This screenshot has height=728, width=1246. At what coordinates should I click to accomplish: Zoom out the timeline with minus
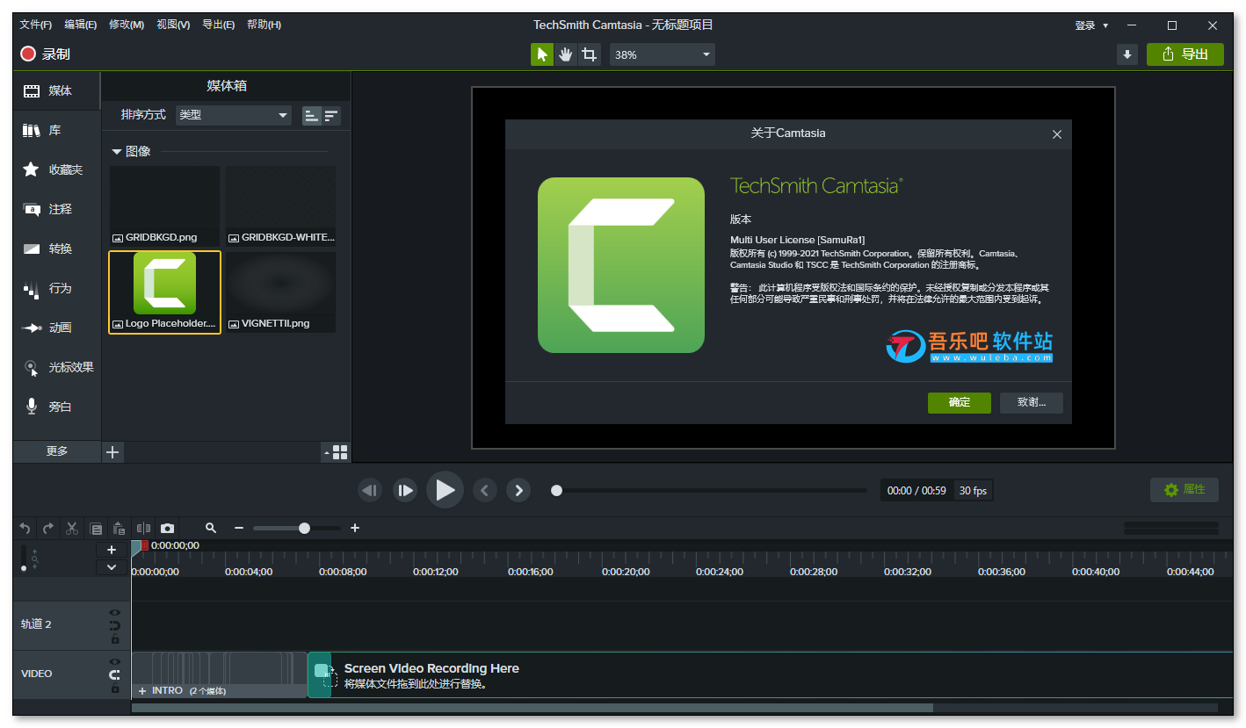tap(238, 528)
